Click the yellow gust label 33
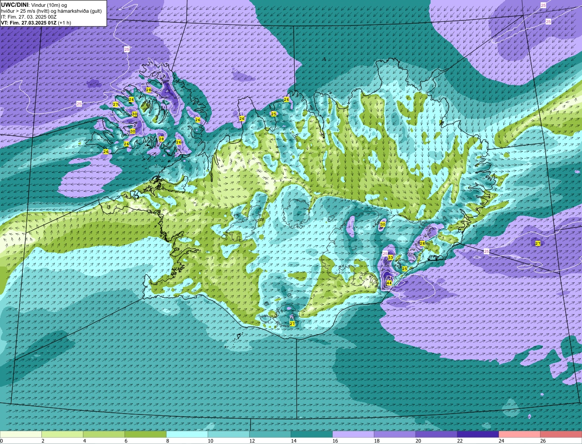Image resolution: width=582 pixels, height=444 pixels. point(391,257)
